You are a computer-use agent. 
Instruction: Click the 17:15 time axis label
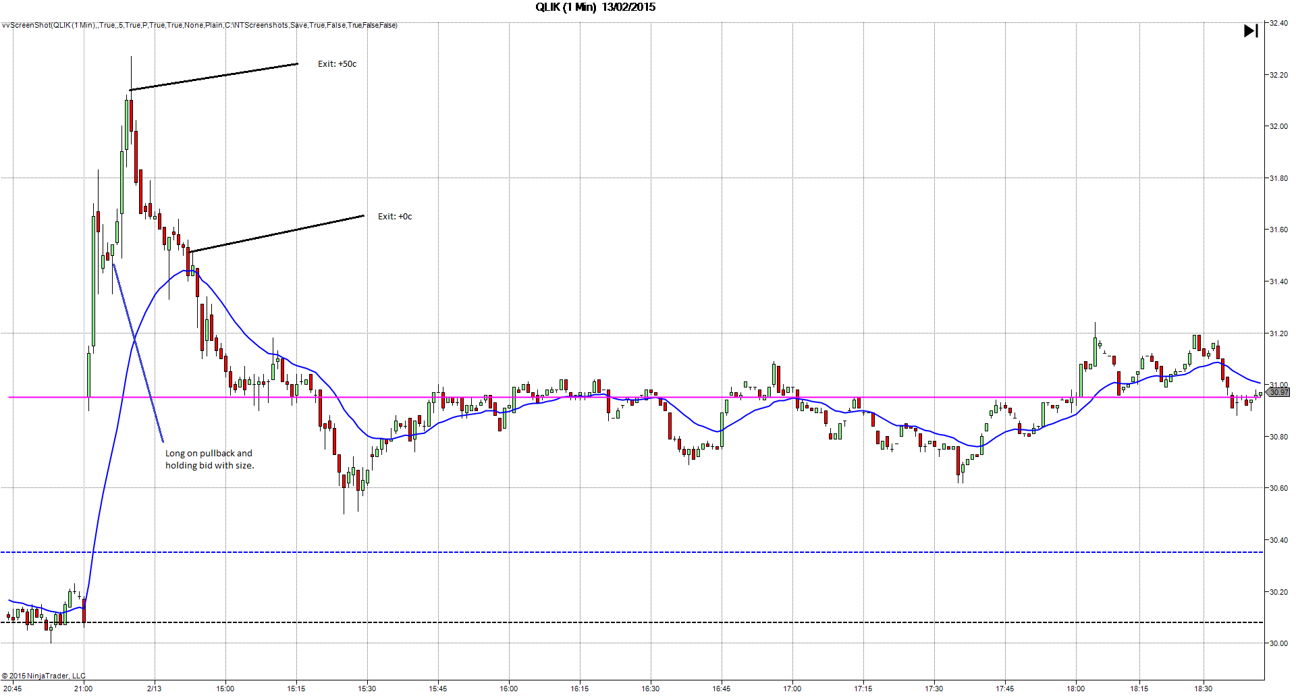863,689
